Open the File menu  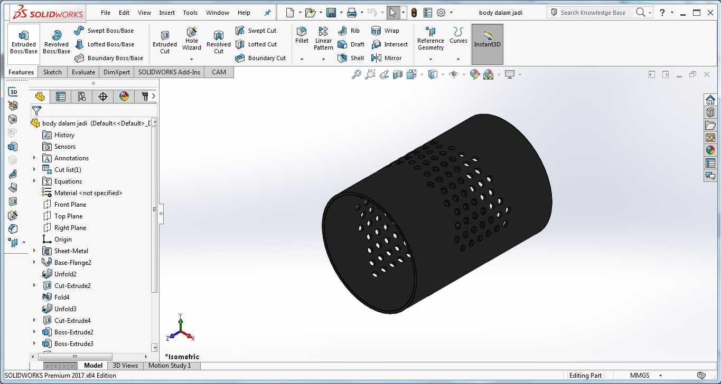[x=106, y=13]
